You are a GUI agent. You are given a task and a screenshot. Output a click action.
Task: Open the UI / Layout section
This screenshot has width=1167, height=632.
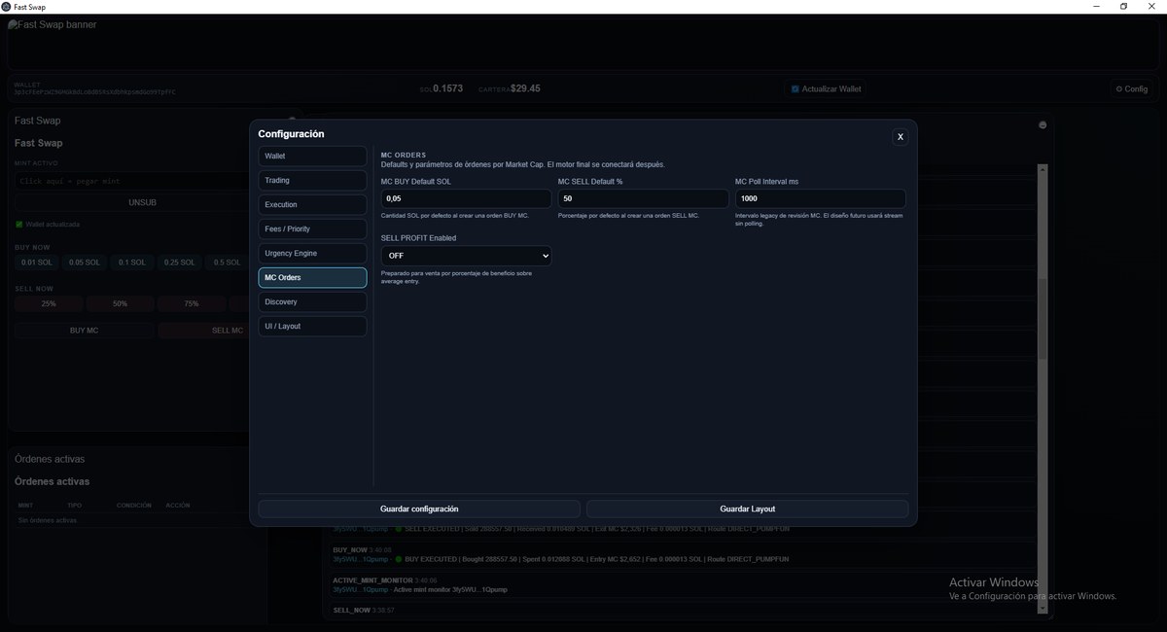coord(312,326)
